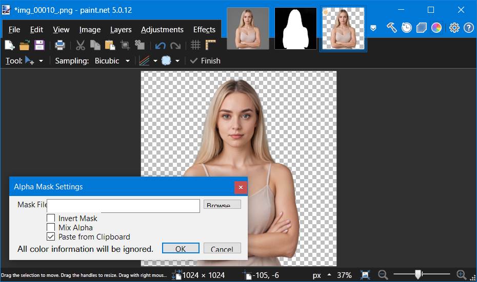Click zoom in magnifier in status bar
The height and width of the screenshot is (282, 477).
(462, 275)
